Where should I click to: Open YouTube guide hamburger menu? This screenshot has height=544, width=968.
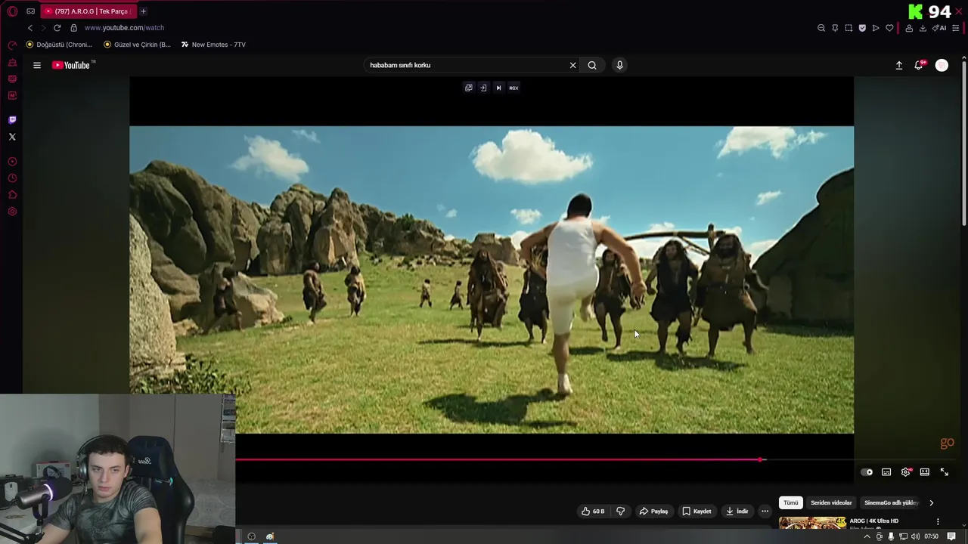36,65
